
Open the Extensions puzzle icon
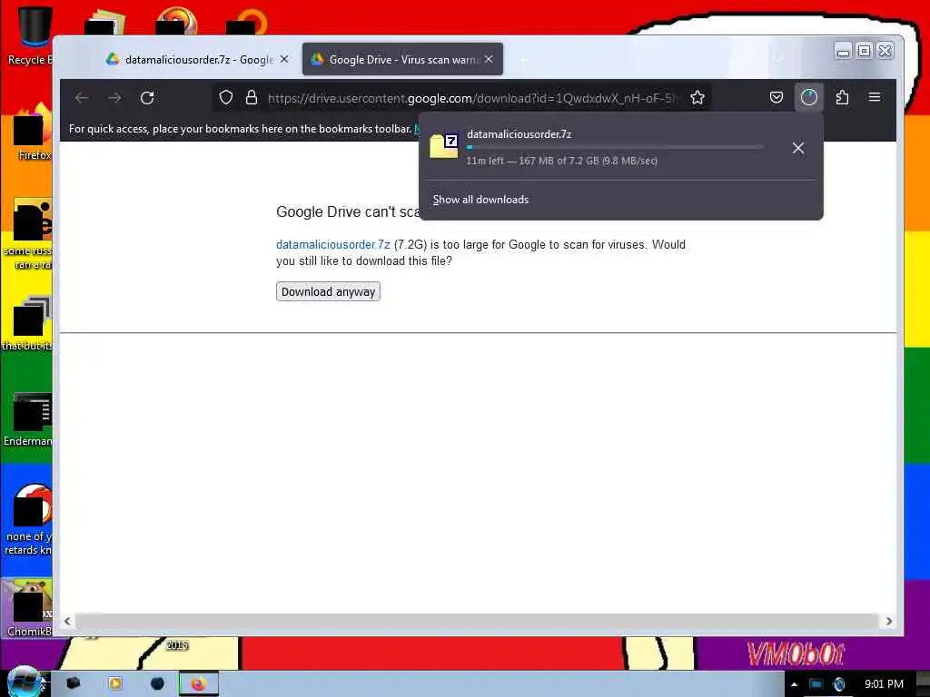pos(842,97)
